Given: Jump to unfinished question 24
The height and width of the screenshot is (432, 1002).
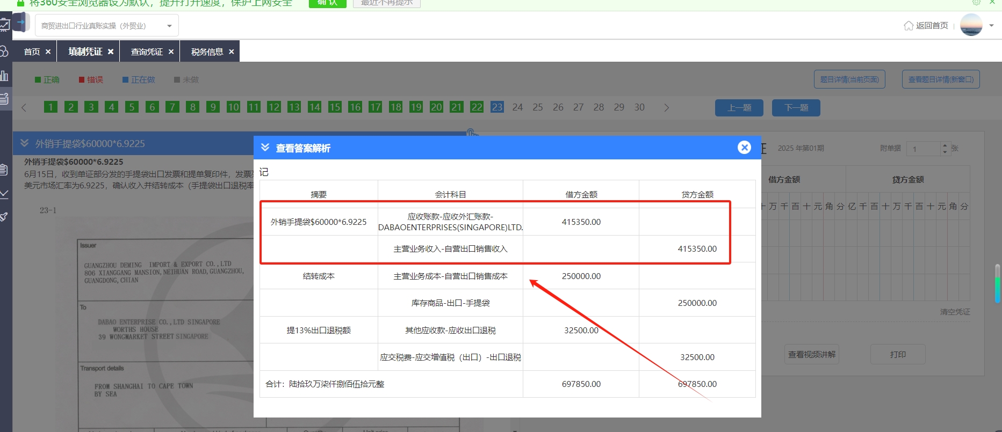Looking at the screenshot, I should (517, 107).
